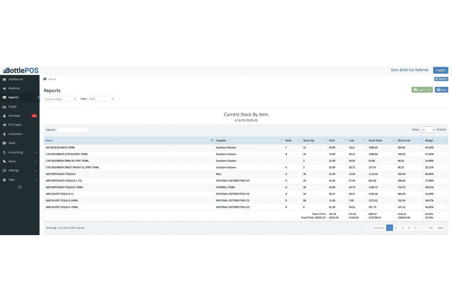Go to page 2 of results
Screen dimensions: 452x301
(x=396, y=228)
